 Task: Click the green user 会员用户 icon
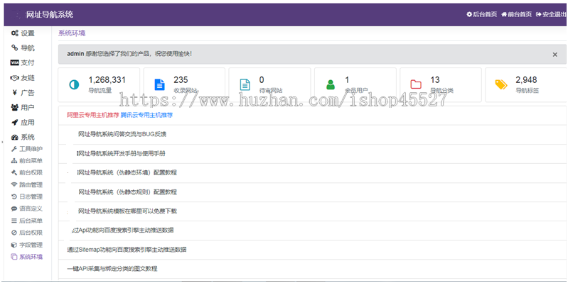331,84
